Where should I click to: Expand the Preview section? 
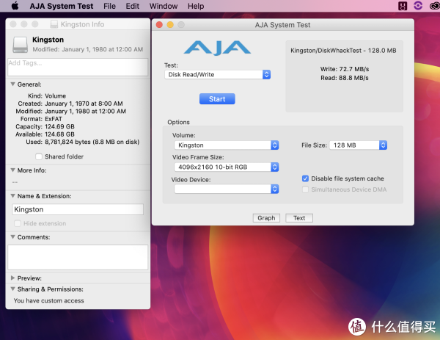[x=12, y=278]
